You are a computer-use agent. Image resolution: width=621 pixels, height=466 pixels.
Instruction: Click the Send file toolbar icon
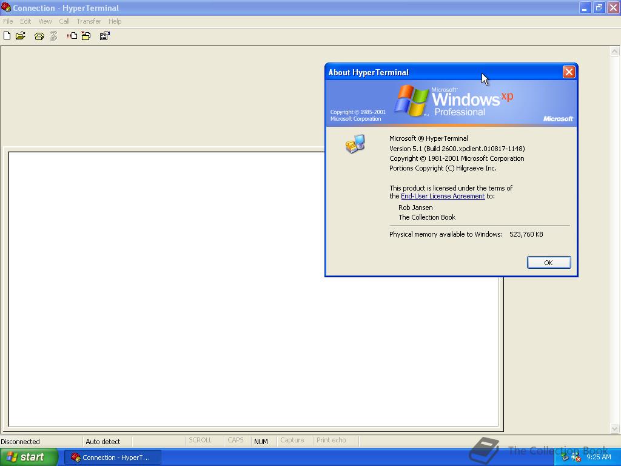[72, 36]
